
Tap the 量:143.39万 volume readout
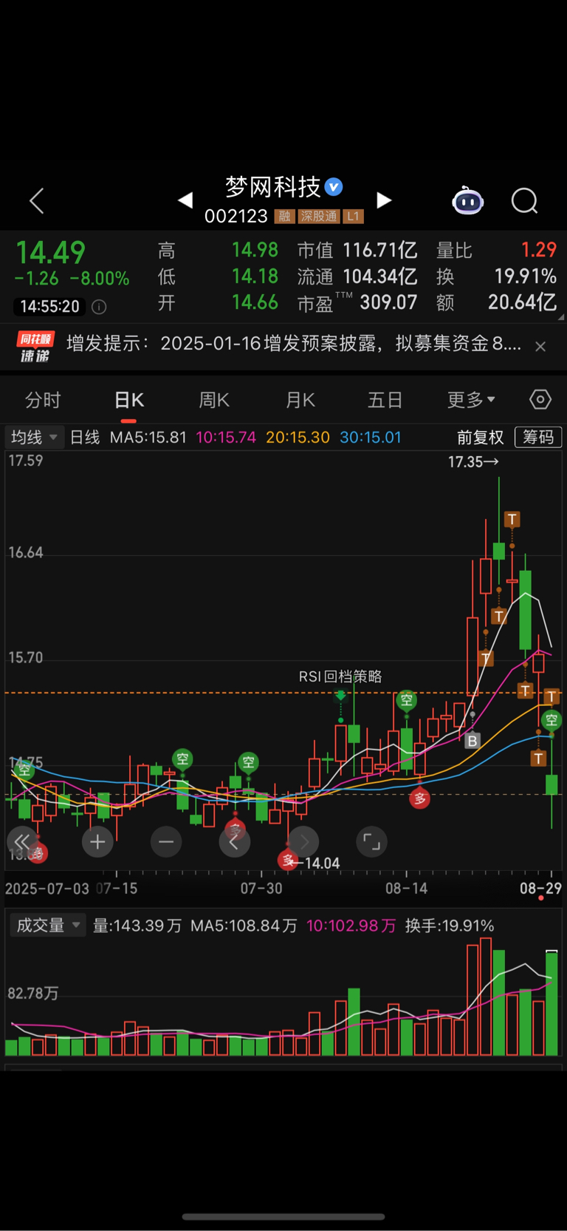[x=137, y=926]
